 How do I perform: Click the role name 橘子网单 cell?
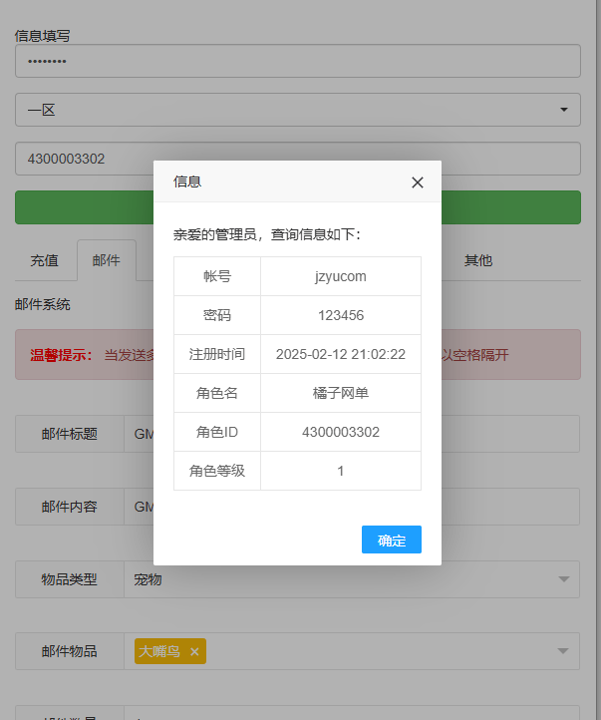(x=340, y=393)
